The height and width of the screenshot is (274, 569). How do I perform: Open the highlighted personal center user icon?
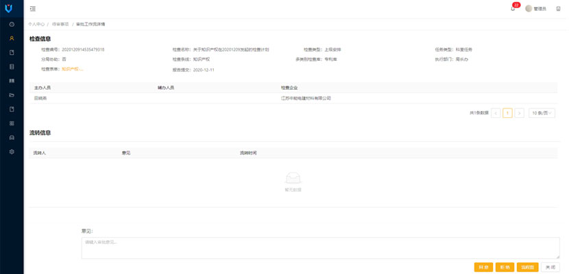pyautogui.click(x=12, y=38)
